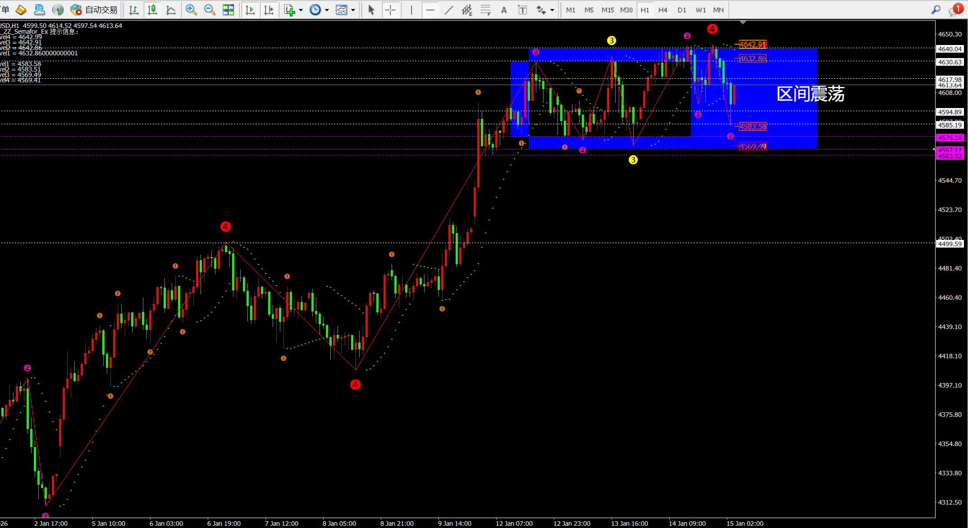This screenshot has height=528, width=968.
Task: Toggle chart shift icon
Action: tap(269, 9)
